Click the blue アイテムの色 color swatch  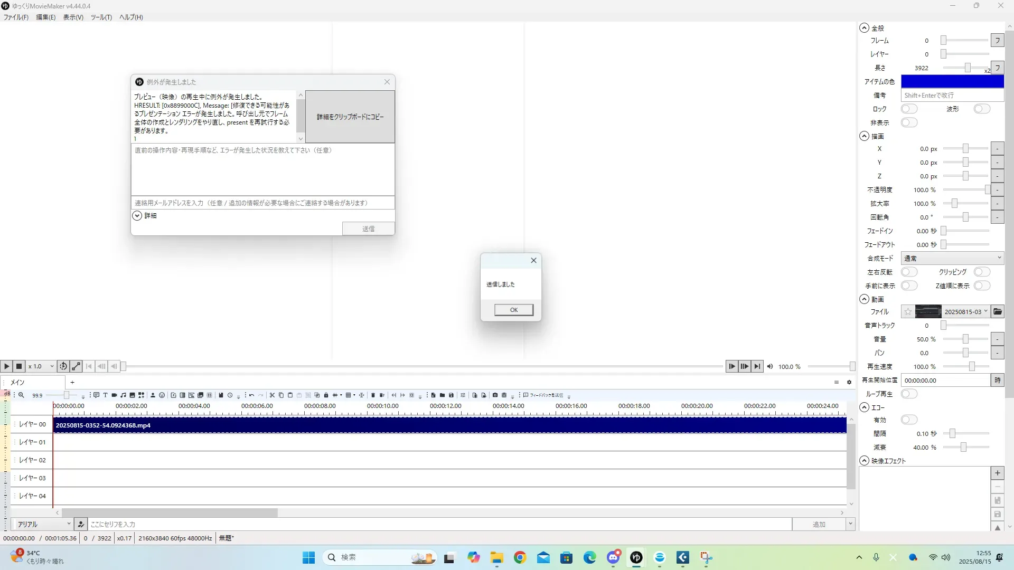coord(952,81)
